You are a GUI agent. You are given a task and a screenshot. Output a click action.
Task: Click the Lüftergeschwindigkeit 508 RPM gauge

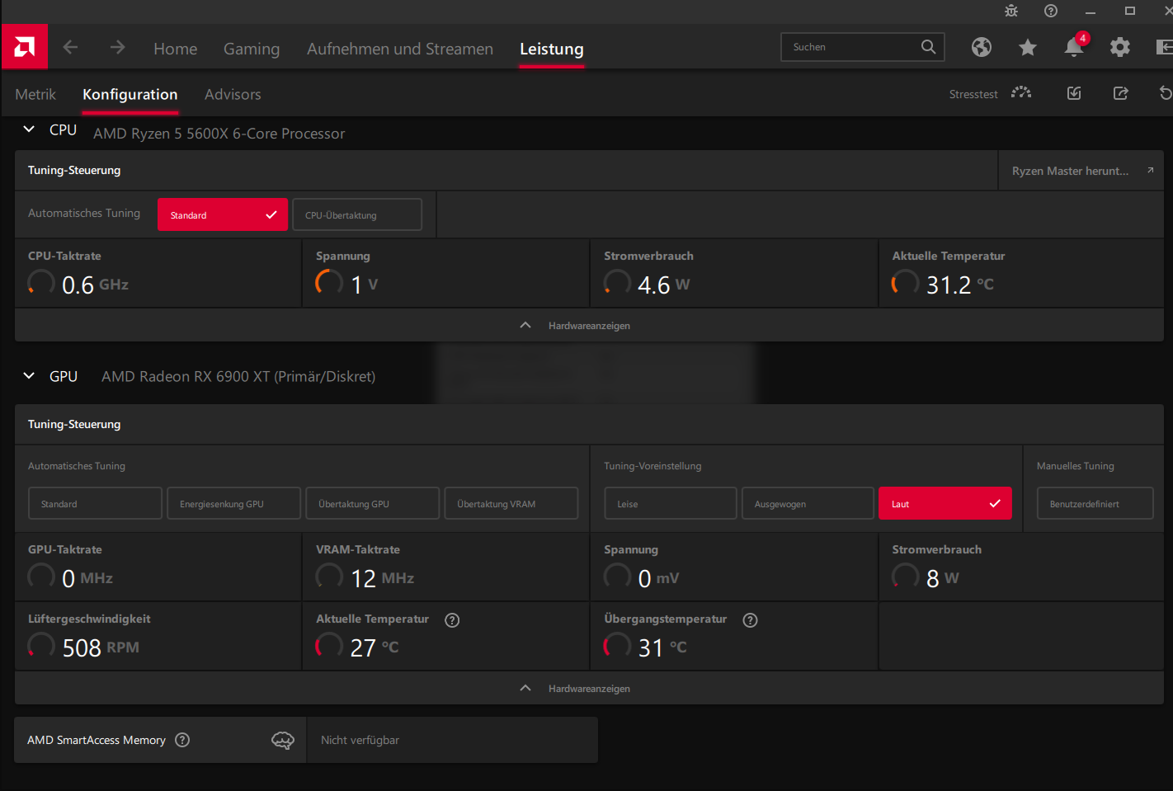coord(41,646)
